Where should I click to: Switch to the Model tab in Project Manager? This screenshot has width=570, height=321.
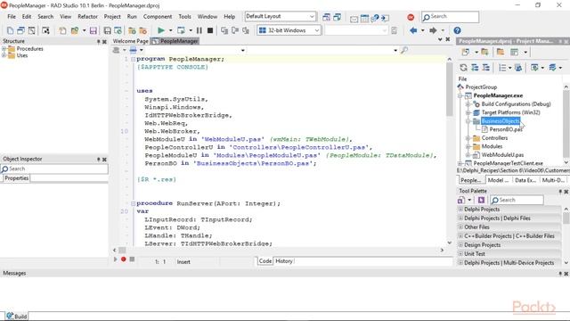coord(498,180)
